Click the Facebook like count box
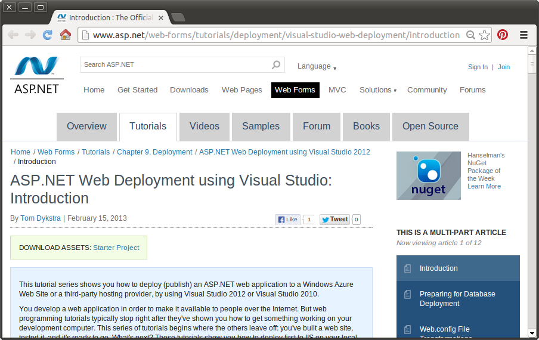539x340 pixels. [309, 220]
